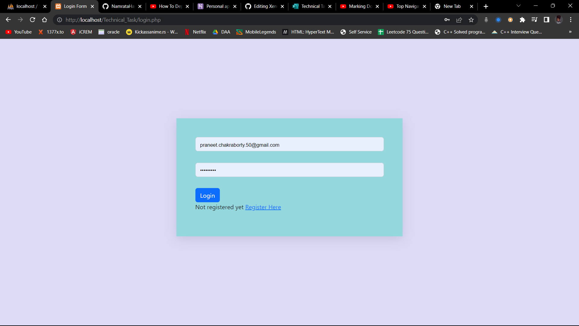Open saved passwords key icon
Screen dimensions: 579x326
click(x=447, y=20)
